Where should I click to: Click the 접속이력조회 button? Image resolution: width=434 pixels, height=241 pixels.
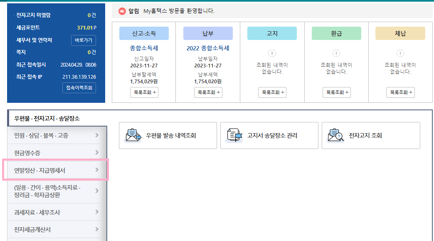(79, 88)
